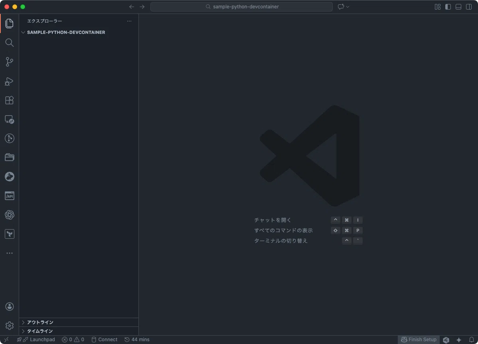
Task: Open the globe-with-bird extension icon
Action: pos(10,177)
